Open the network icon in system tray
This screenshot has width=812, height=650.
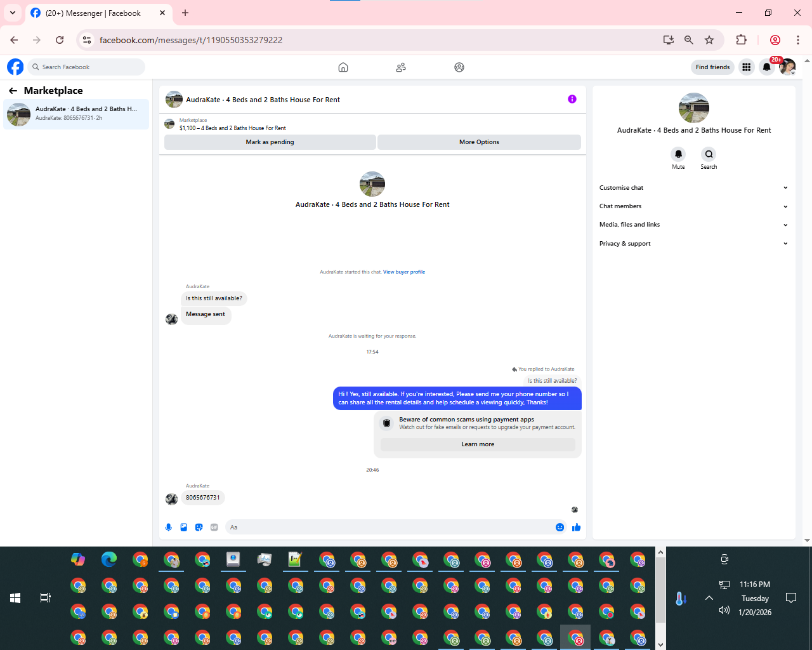[x=724, y=585]
